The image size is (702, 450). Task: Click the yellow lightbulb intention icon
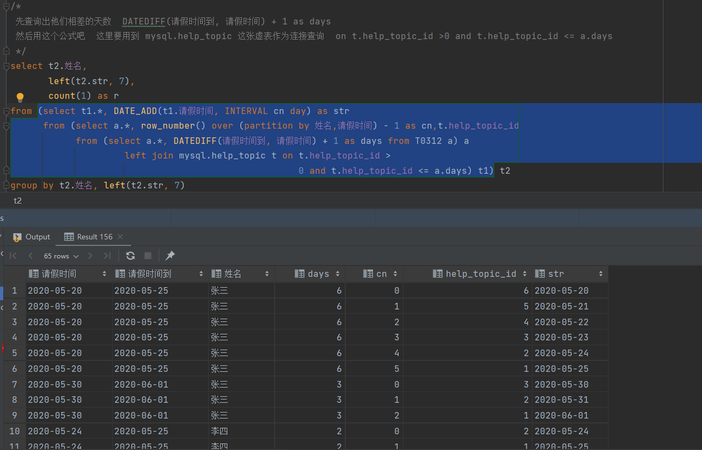coord(20,97)
